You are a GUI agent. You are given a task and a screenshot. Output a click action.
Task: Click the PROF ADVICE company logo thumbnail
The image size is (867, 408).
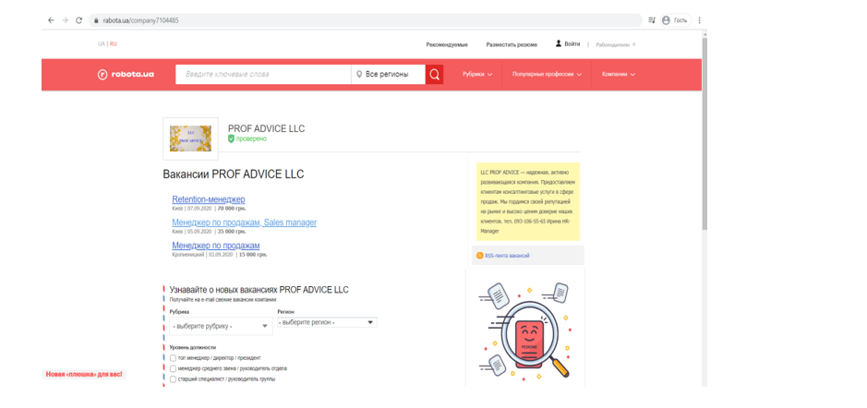click(x=190, y=138)
